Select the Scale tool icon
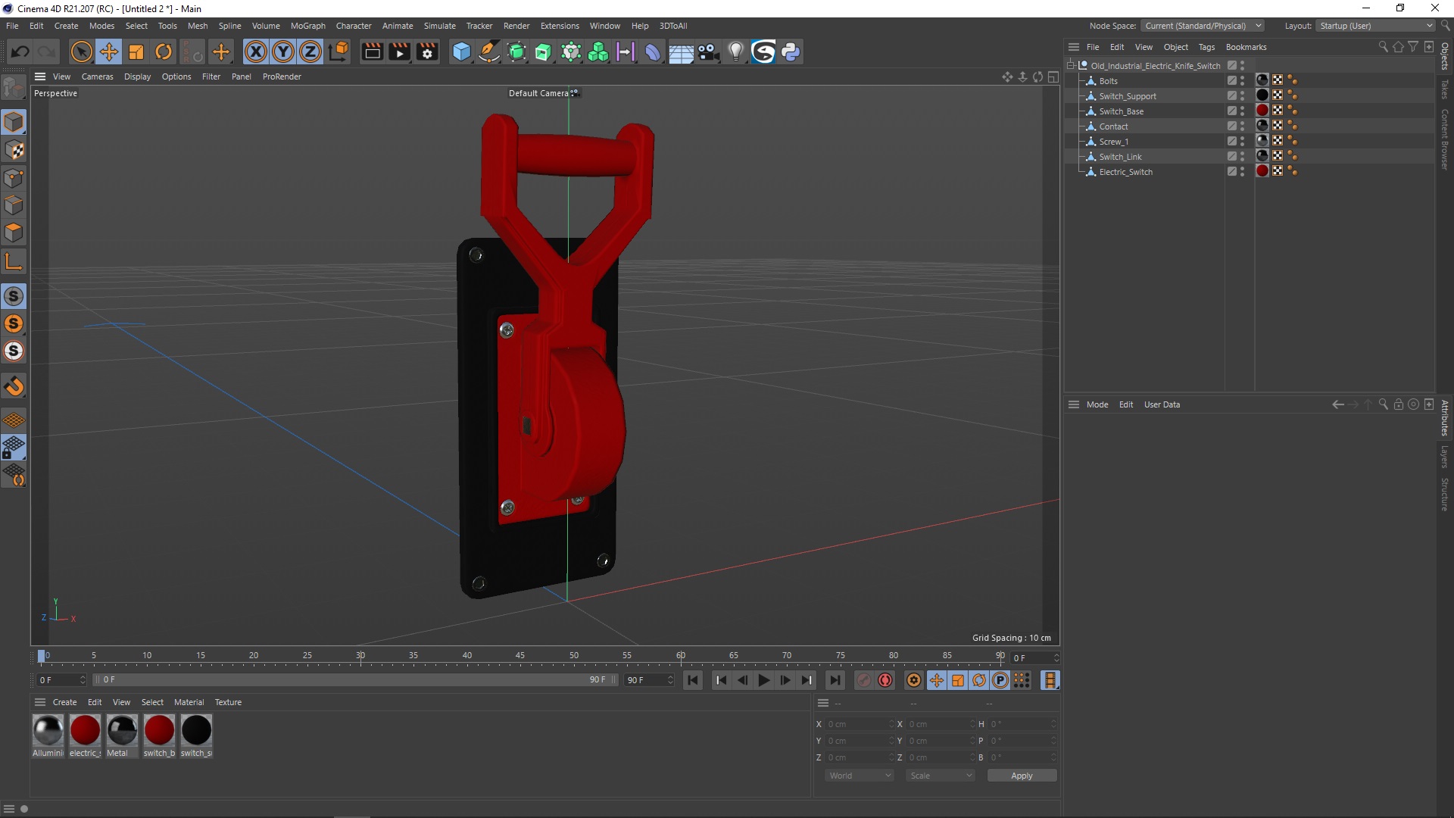Image resolution: width=1454 pixels, height=818 pixels. point(137,52)
